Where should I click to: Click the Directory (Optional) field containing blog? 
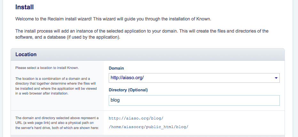tap(194, 100)
